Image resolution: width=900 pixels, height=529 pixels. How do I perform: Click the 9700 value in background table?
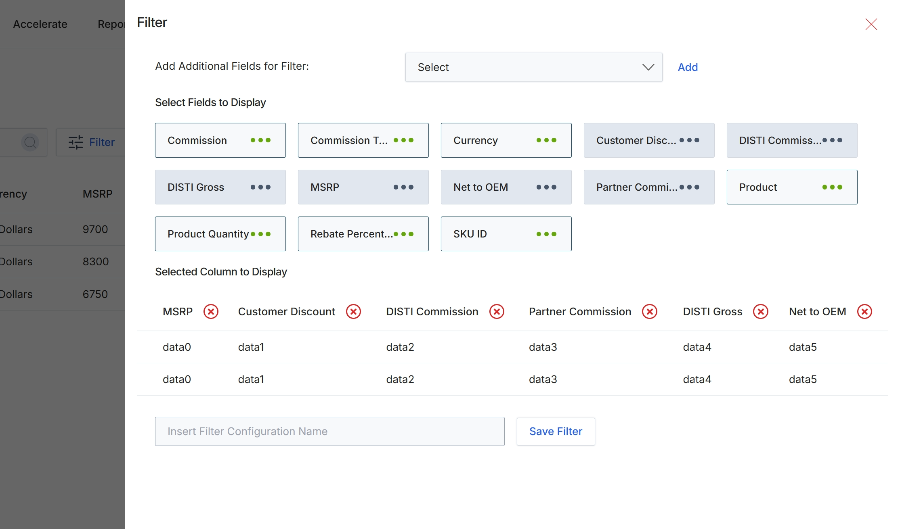pos(95,229)
